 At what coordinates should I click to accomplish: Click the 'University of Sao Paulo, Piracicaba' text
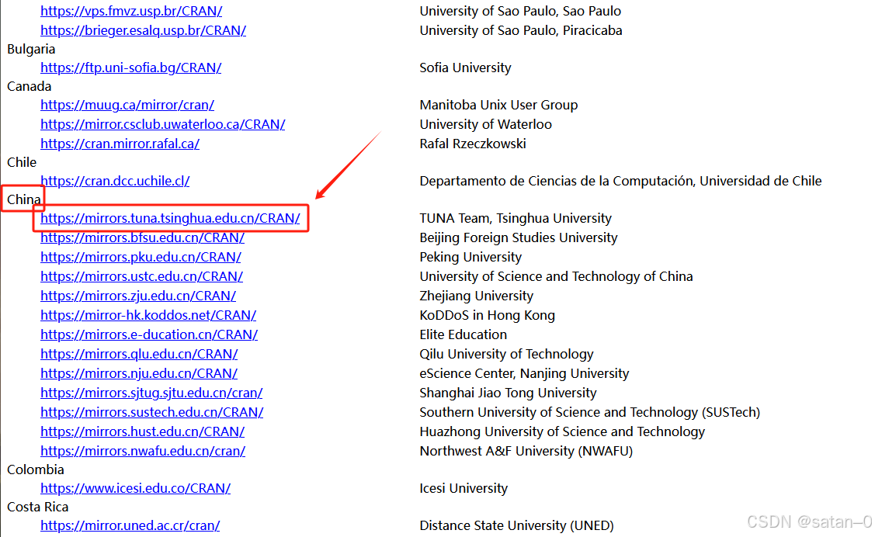(521, 31)
